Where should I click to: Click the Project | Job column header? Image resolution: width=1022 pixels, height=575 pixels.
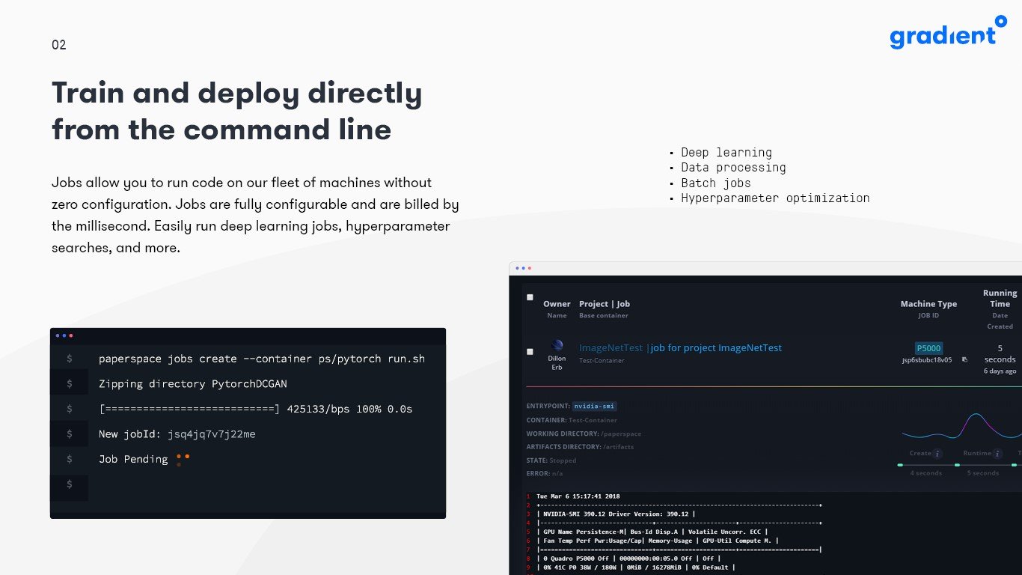click(x=605, y=304)
